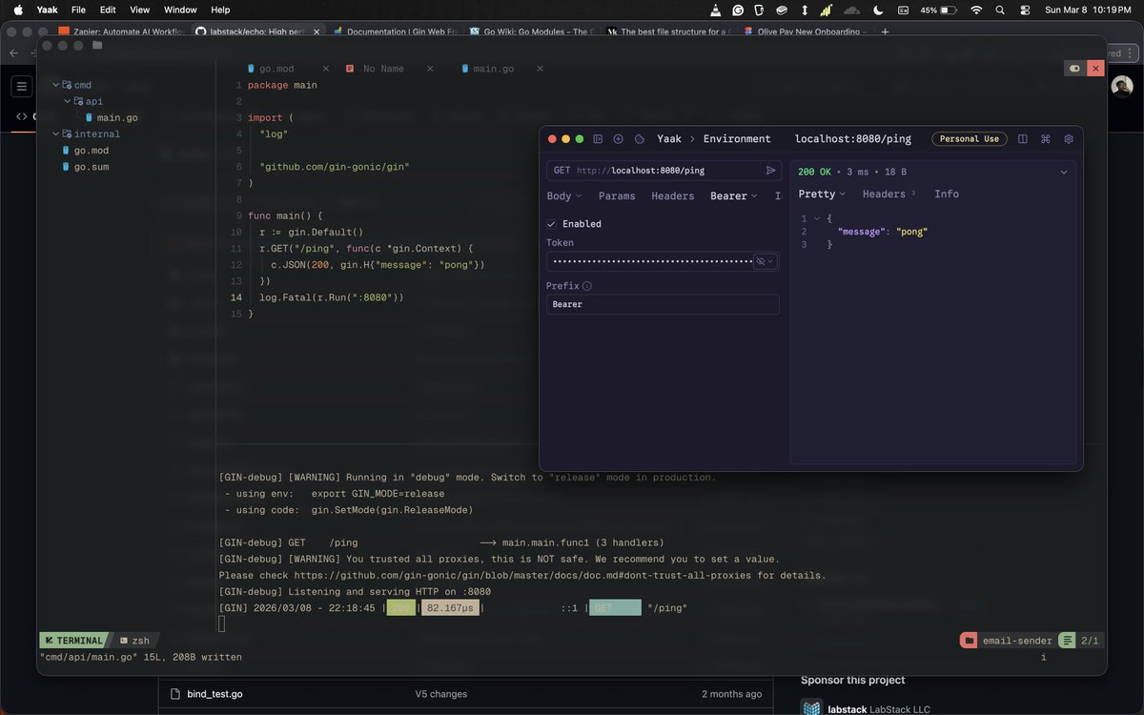Switch to the Params tab
The width and height of the screenshot is (1144, 715).
(x=617, y=195)
